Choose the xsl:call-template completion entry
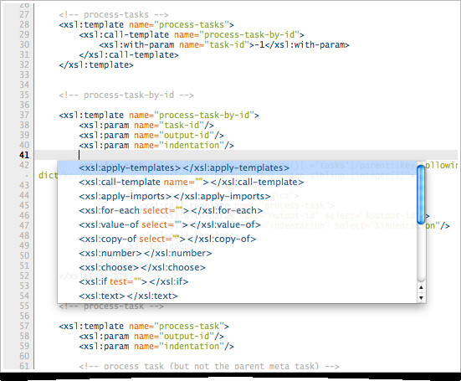 [238, 182]
